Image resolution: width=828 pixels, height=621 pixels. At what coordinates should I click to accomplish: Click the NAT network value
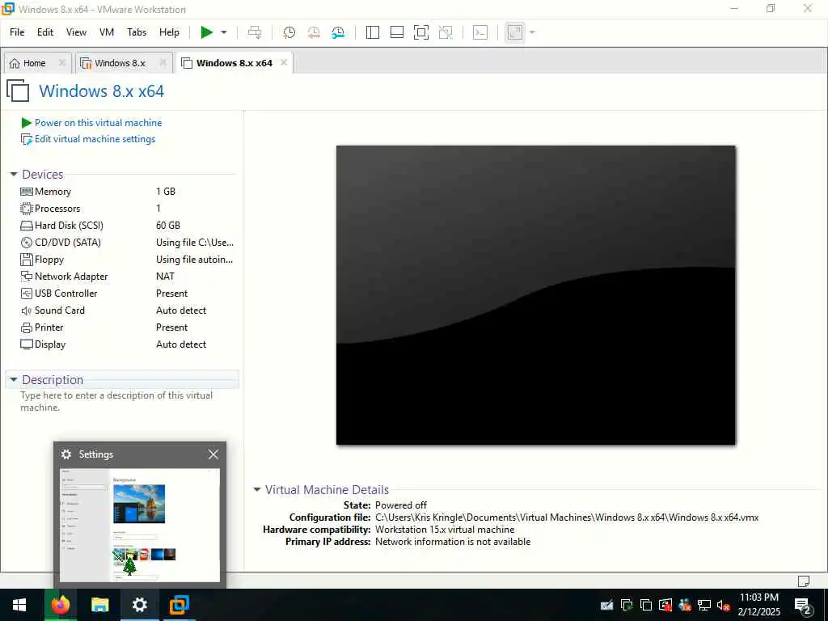pyautogui.click(x=165, y=277)
